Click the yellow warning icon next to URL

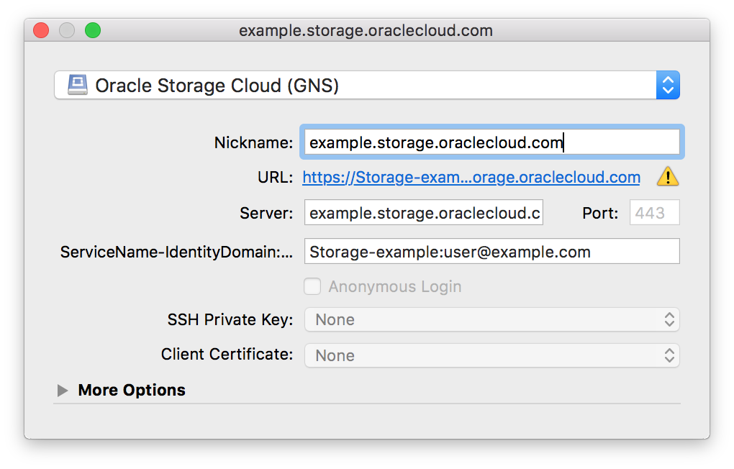[668, 177]
